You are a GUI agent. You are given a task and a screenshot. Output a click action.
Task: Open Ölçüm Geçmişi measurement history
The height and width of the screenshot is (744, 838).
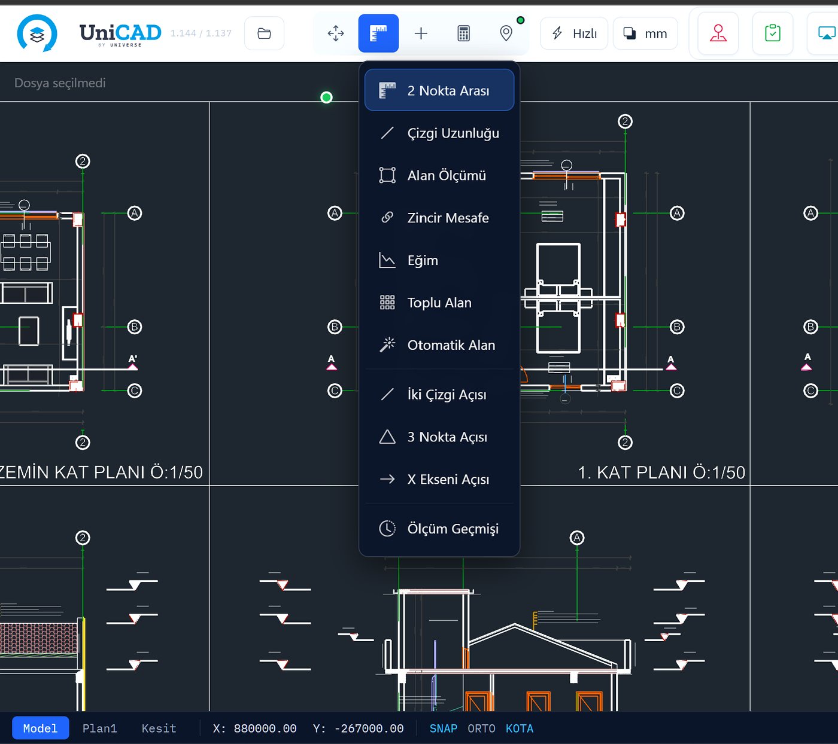tap(439, 529)
